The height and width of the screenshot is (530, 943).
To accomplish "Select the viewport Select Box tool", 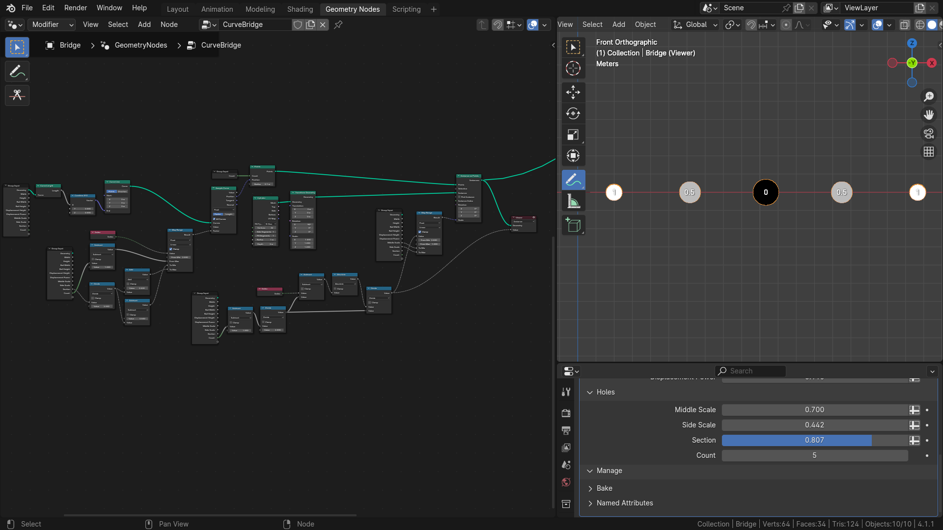I will (573, 47).
